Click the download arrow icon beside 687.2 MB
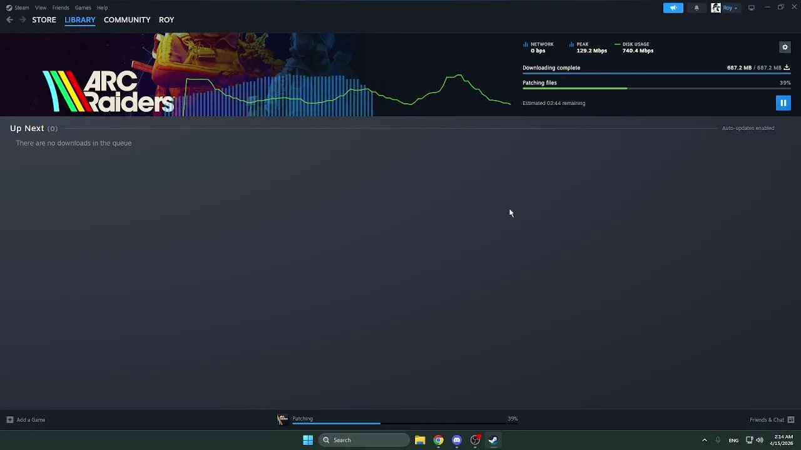 click(787, 67)
